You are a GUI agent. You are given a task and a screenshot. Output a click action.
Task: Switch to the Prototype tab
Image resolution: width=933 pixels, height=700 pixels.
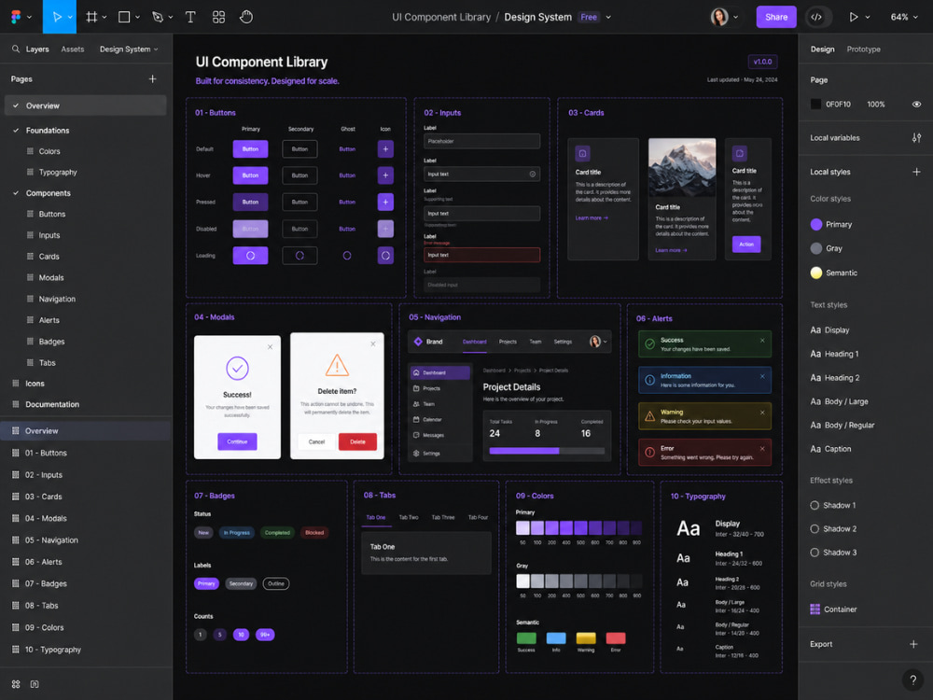click(x=863, y=49)
